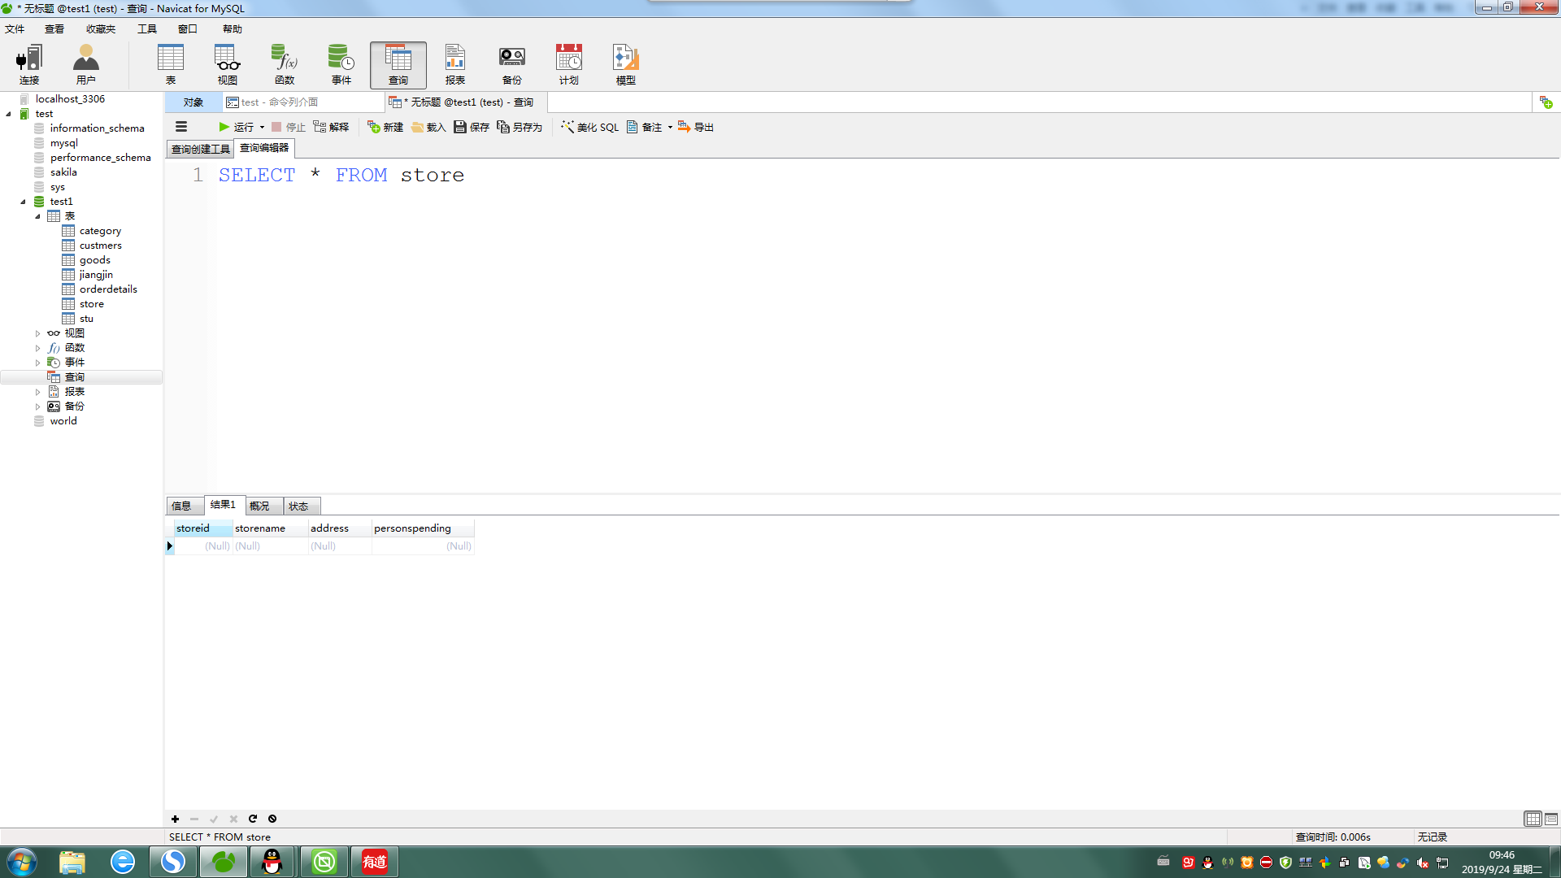This screenshot has height=878, width=1561.
Task: Refresh the result grid
Action: [253, 819]
